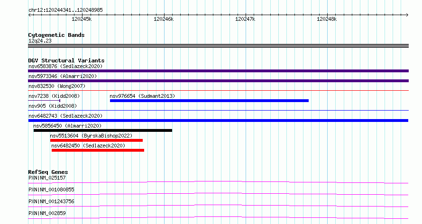Click the 12q24.23 band label
The width and height of the screenshot is (422, 224).
pyautogui.click(x=40, y=41)
